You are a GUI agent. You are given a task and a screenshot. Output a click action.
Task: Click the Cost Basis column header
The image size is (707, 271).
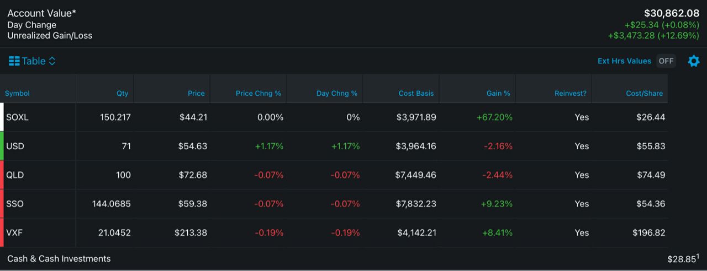416,94
